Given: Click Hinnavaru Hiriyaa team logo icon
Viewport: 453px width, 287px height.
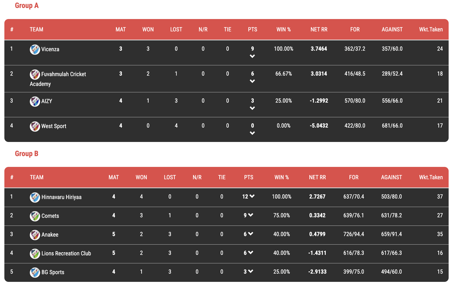Looking at the screenshot, I should pos(35,197).
